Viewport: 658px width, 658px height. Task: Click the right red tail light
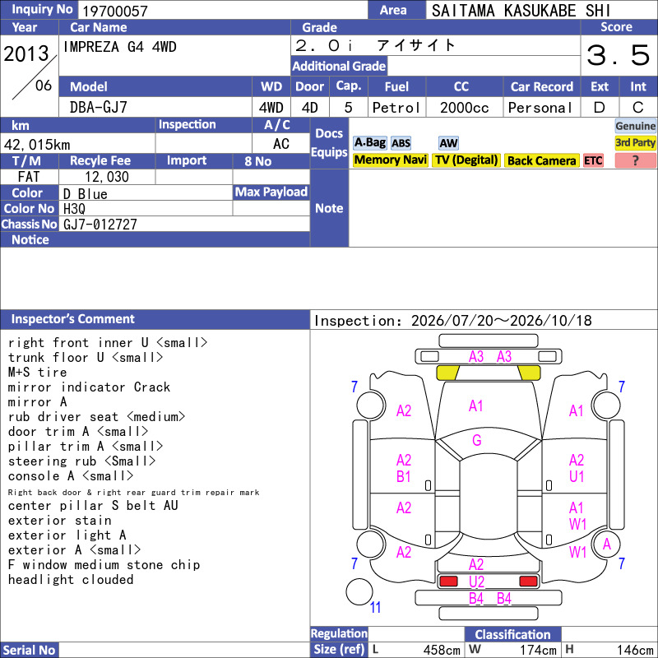[x=528, y=582]
